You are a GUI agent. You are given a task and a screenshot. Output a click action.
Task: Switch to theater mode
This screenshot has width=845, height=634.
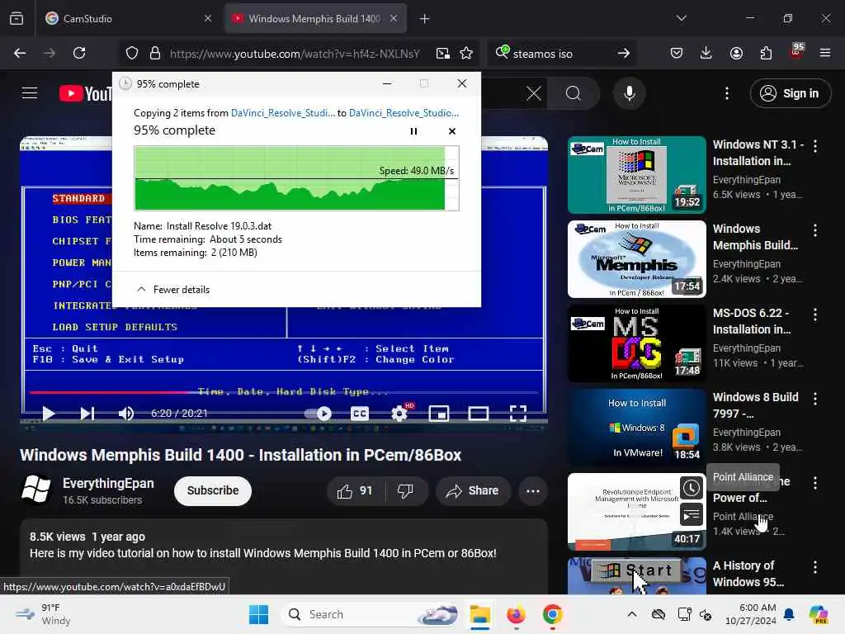(479, 414)
